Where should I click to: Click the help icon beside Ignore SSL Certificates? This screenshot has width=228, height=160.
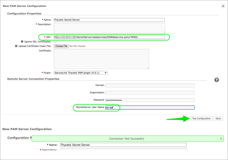point(22,42)
